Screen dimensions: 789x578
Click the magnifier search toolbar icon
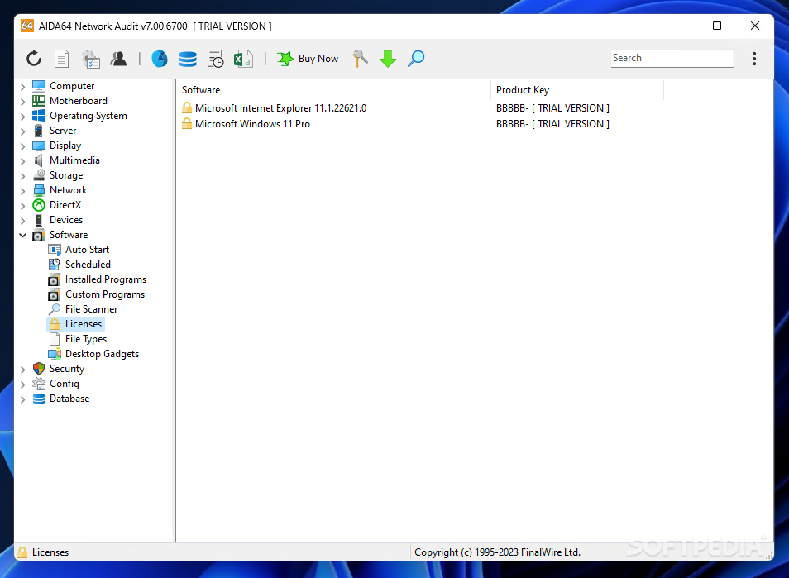pyautogui.click(x=416, y=59)
